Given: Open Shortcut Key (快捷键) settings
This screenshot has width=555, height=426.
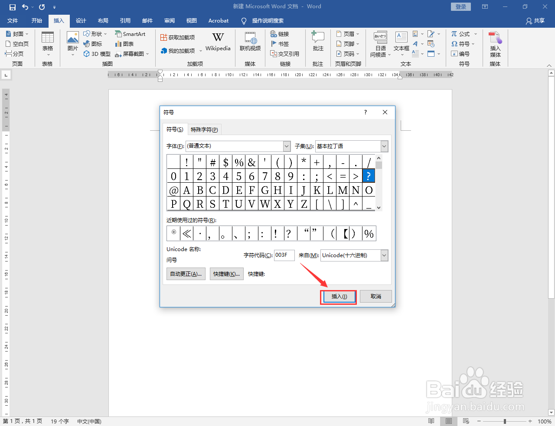Looking at the screenshot, I should coord(226,274).
